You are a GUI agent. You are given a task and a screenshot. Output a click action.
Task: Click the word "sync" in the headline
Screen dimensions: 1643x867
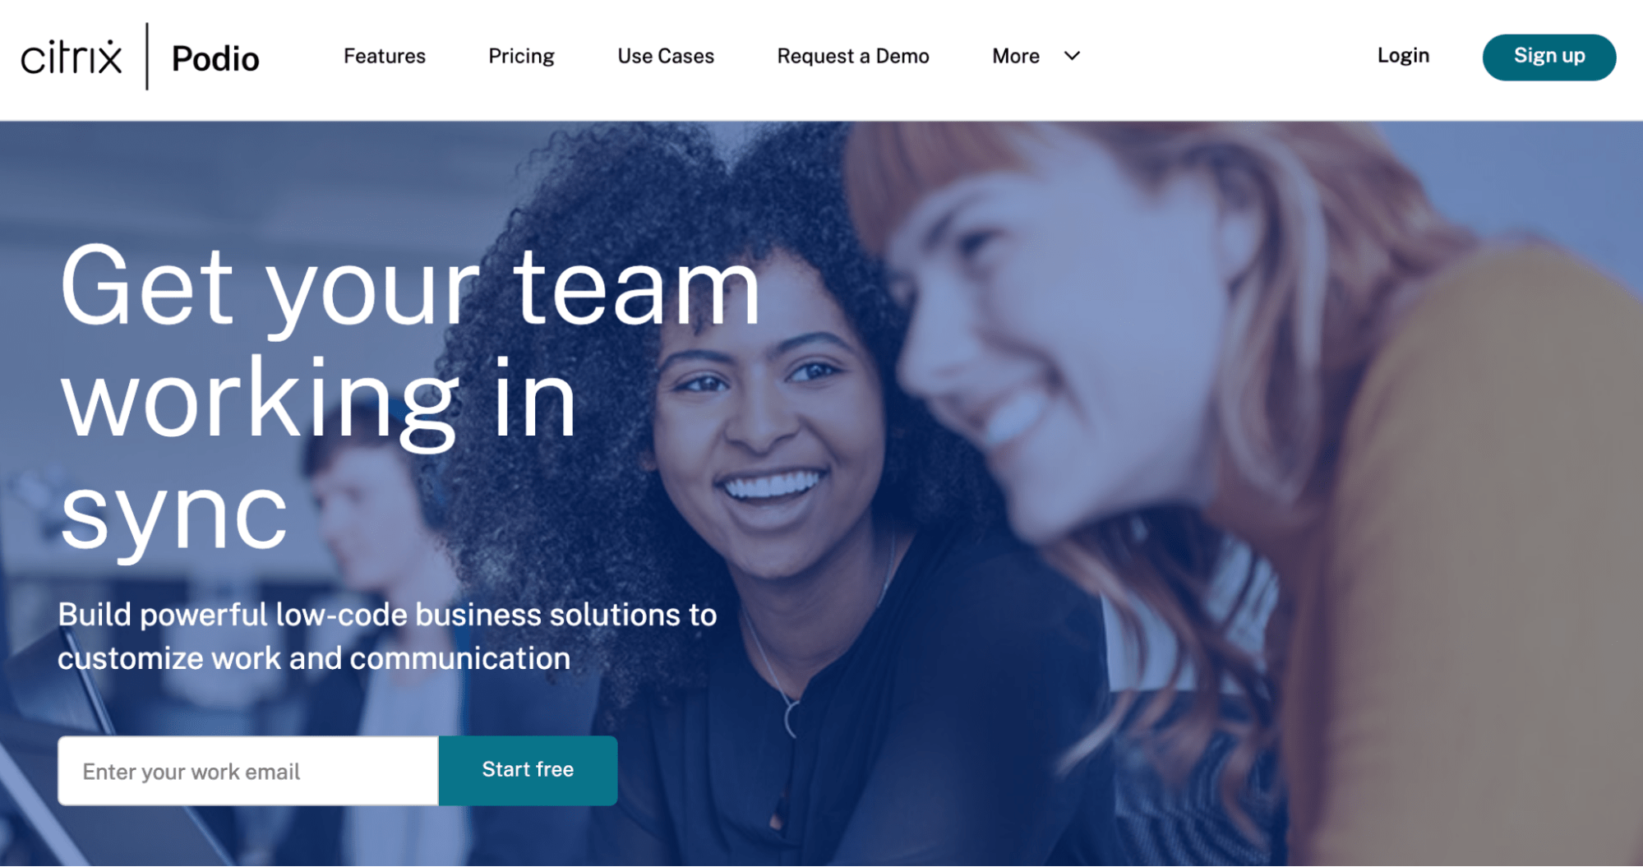click(x=174, y=514)
